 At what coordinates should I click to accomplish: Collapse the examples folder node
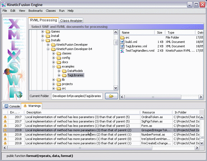coord(54,66)
